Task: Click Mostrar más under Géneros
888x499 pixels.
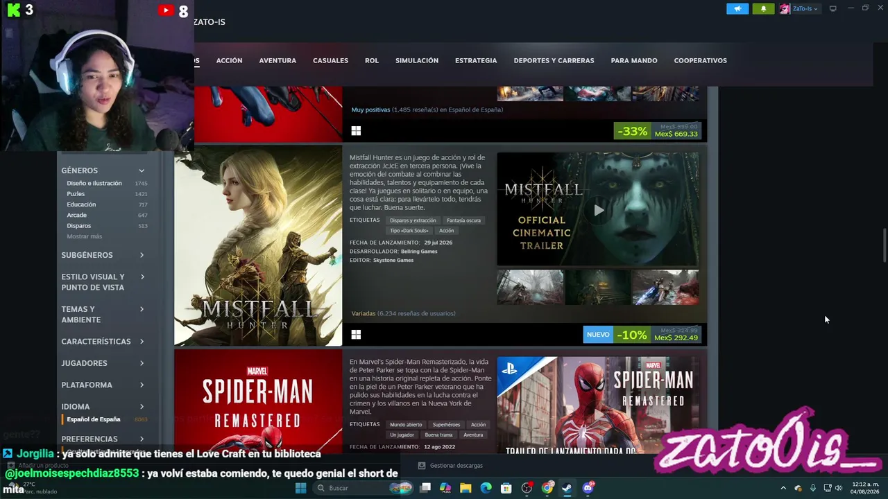Action: click(84, 236)
